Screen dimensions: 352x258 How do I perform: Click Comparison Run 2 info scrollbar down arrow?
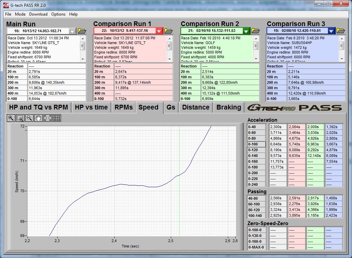256,59
